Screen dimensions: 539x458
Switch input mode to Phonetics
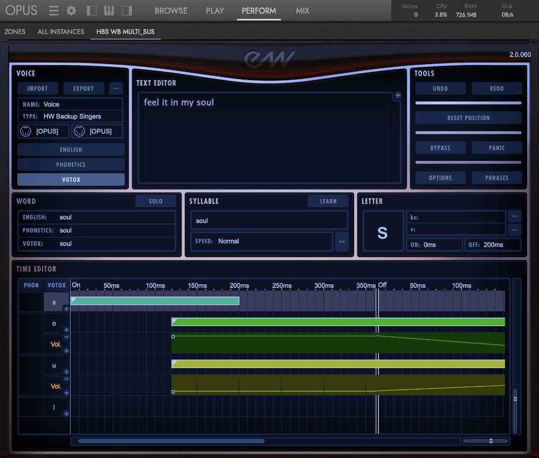coord(71,165)
